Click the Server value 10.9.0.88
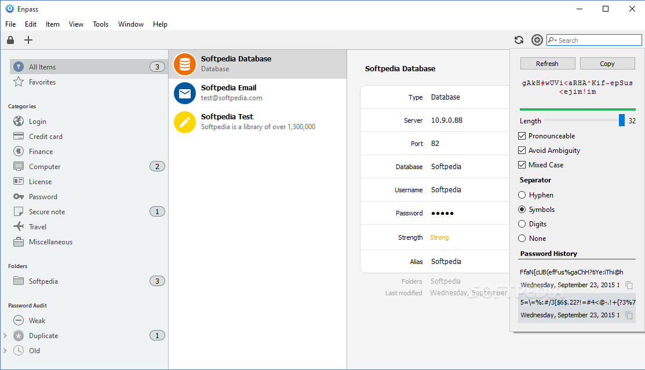Screen dimensions: 645x370 pyautogui.click(x=447, y=120)
